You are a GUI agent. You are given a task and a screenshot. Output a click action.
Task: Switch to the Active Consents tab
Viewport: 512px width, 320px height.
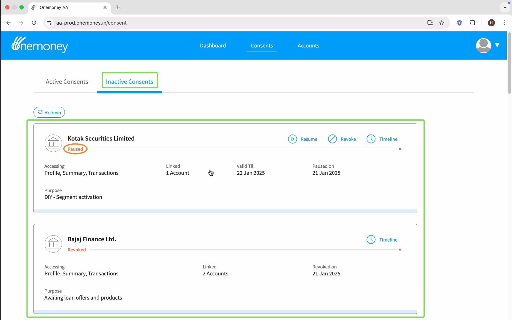(x=67, y=82)
